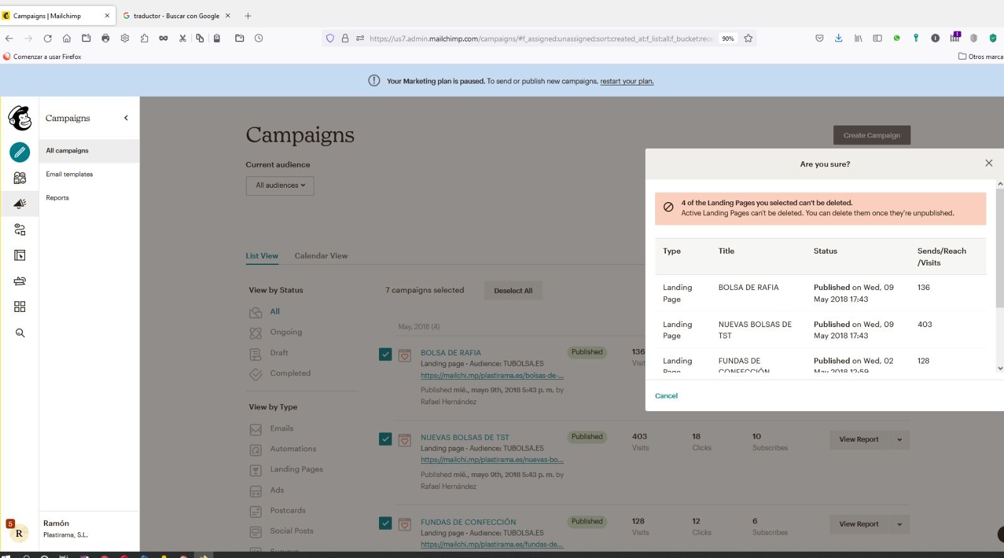Viewport: 1004px width, 558px height.
Task: Switch to List View tab
Action: [262, 255]
